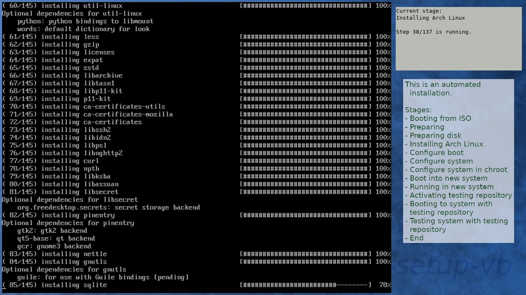The width and height of the screenshot is (526, 295).
Task: Select 'Booting to system with testing repository' stage
Action: [449, 208]
